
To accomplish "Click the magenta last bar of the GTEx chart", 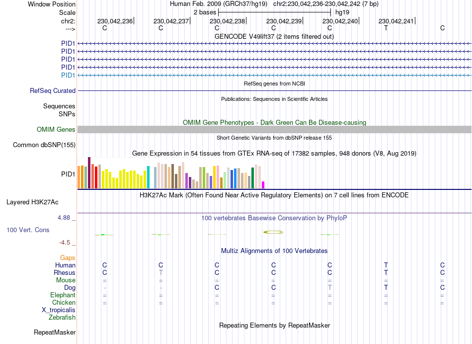I will click(x=263, y=185).
